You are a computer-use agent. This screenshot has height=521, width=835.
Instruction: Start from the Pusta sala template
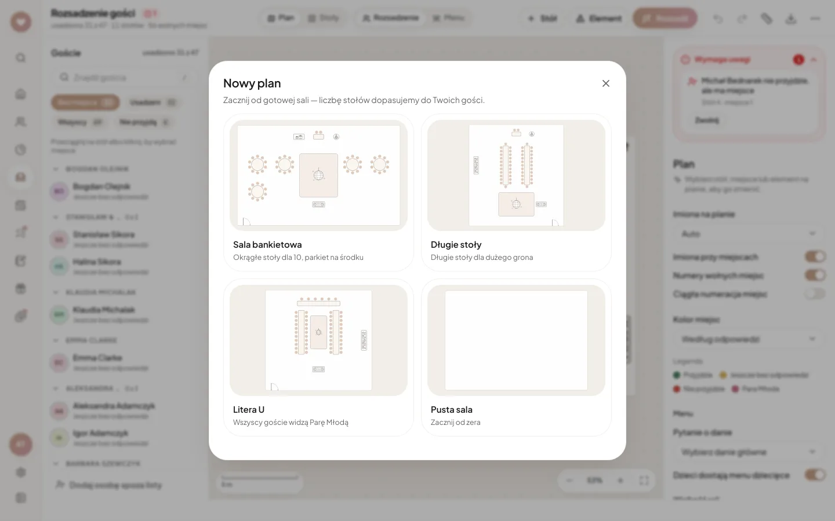[x=516, y=357]
